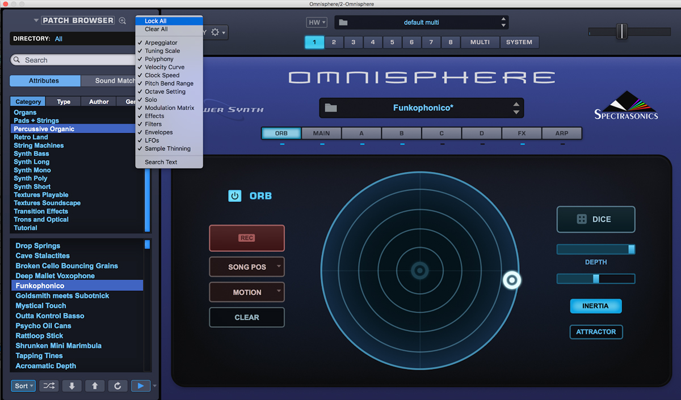
Task: Open the MULTI page
Action: [480, 42]
